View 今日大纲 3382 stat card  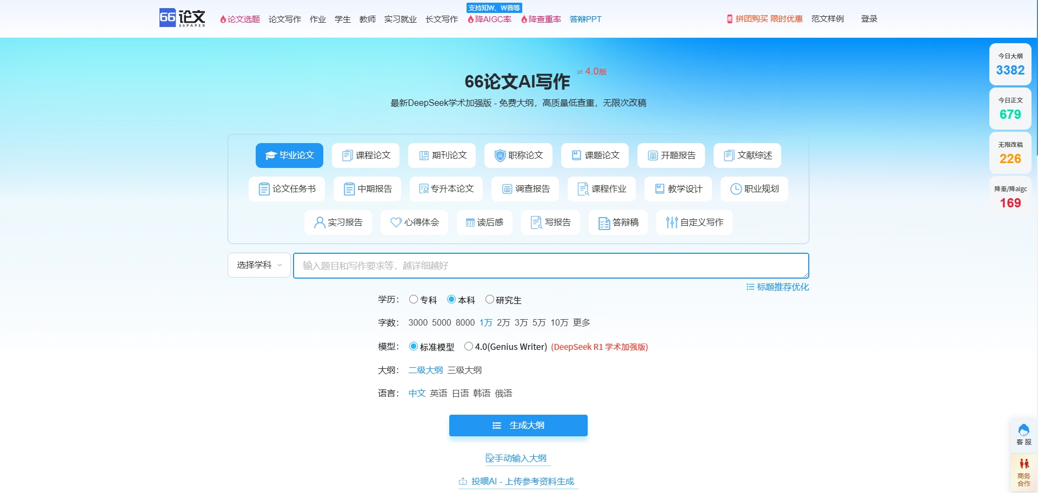tap(1010, 64)
